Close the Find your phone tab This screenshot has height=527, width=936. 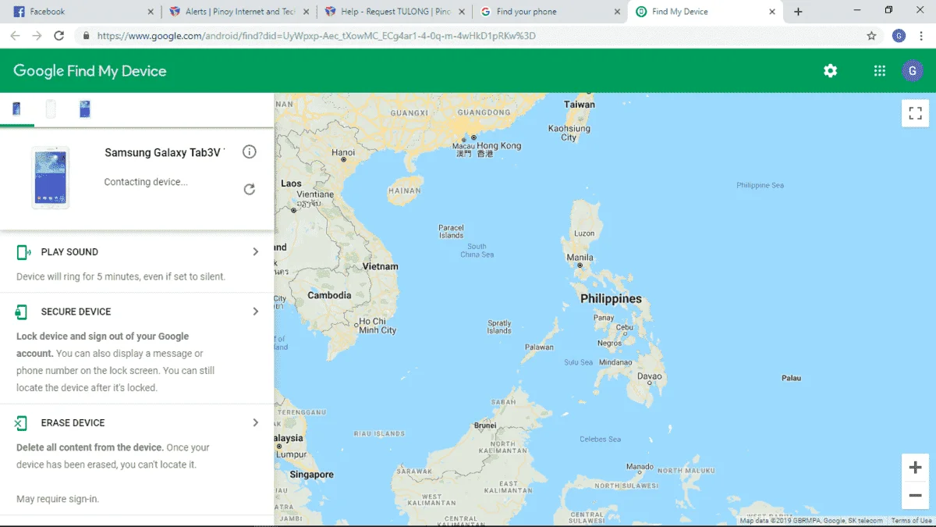(x=617, y=12)
